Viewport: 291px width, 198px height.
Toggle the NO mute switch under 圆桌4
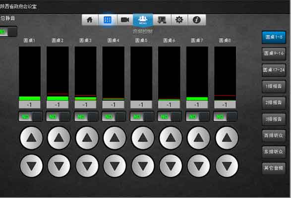pyautogui.click(x=114, y=117)
